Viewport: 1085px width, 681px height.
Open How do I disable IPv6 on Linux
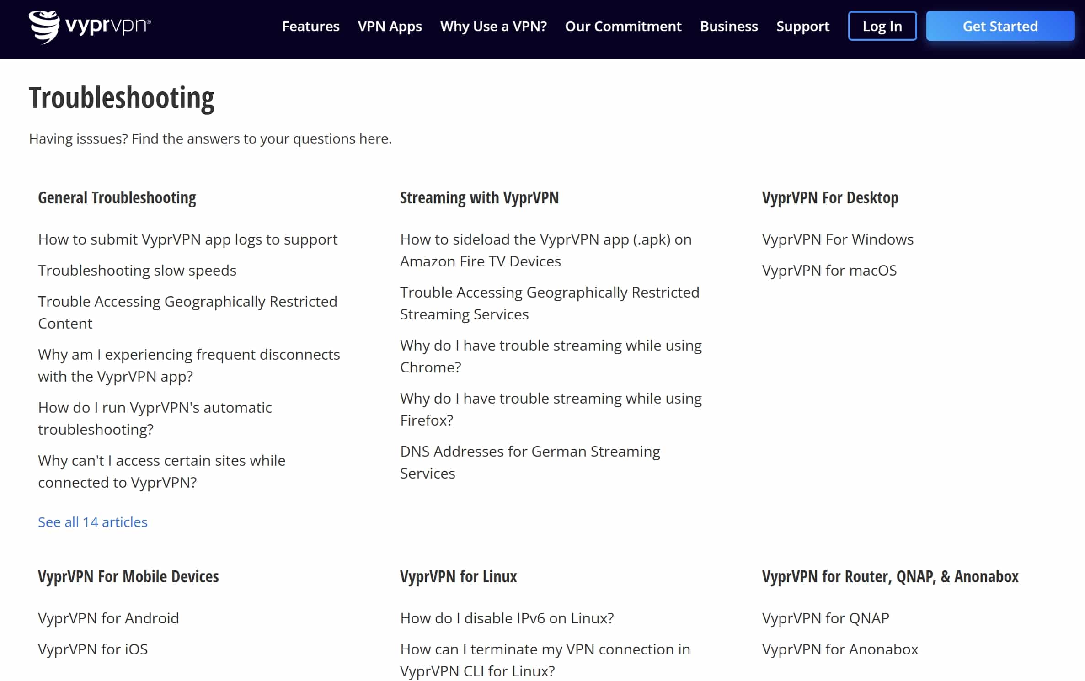point(507,618)
